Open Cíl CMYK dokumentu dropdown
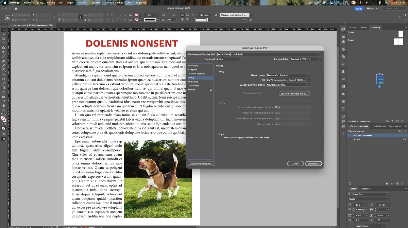Image resolution: width=408 pixels, height=228 pixels. 288,80
